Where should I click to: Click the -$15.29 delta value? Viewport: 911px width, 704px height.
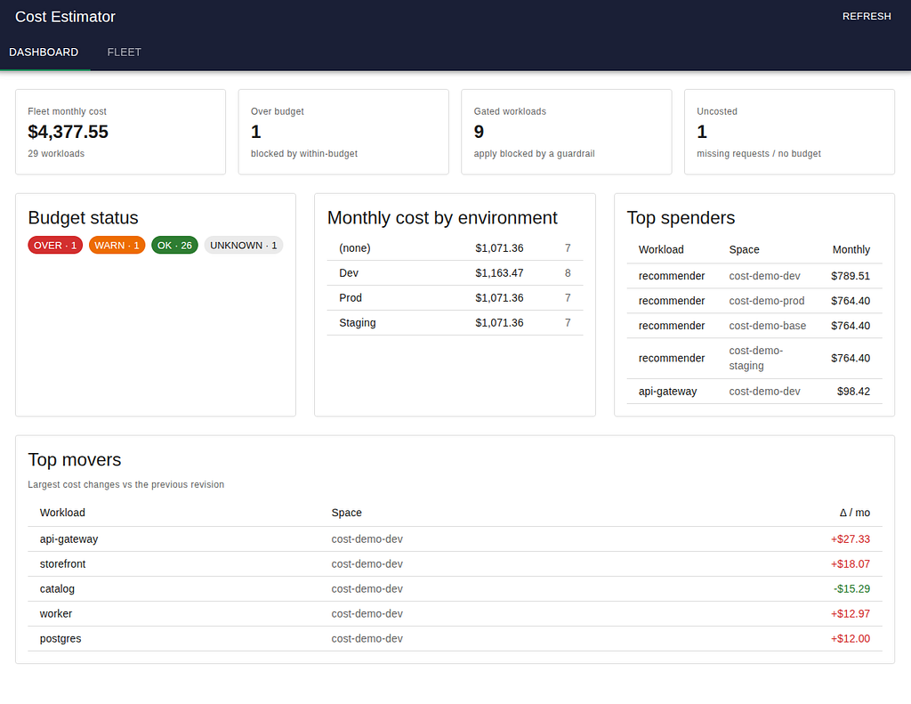(851, 589)
